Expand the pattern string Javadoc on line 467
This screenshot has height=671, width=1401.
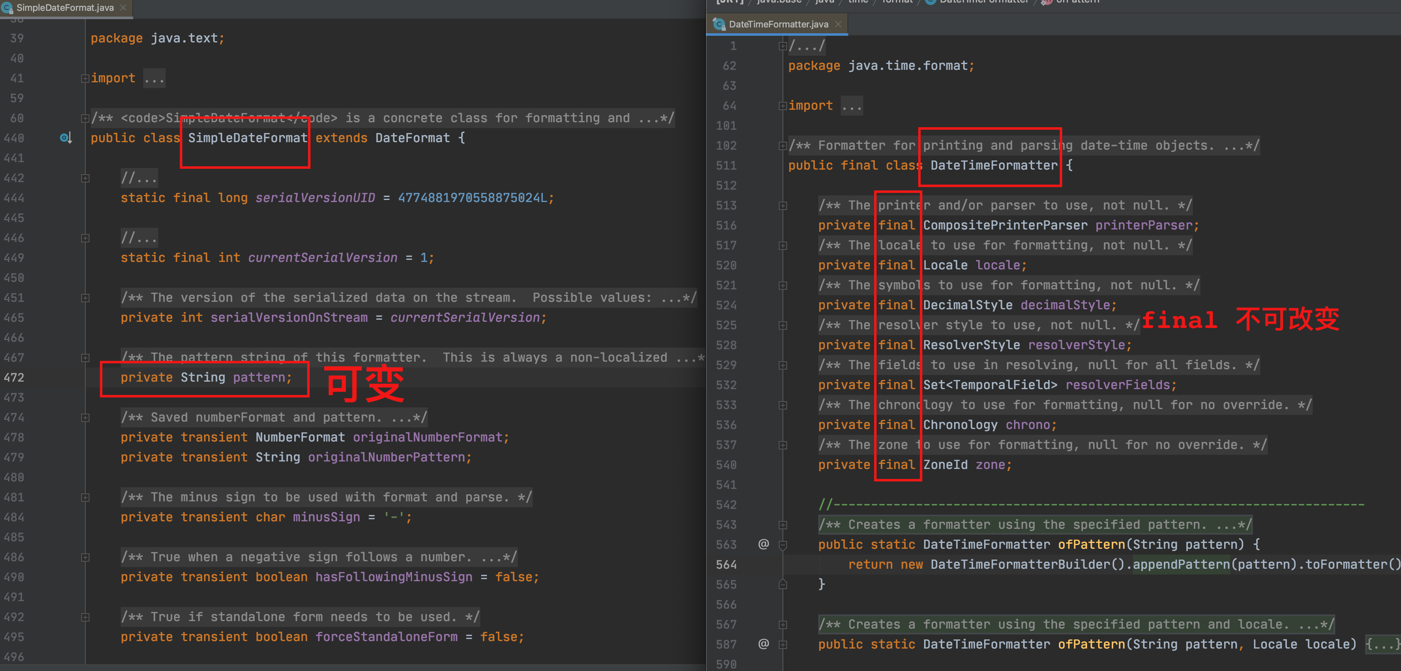(x=85, y=358)
